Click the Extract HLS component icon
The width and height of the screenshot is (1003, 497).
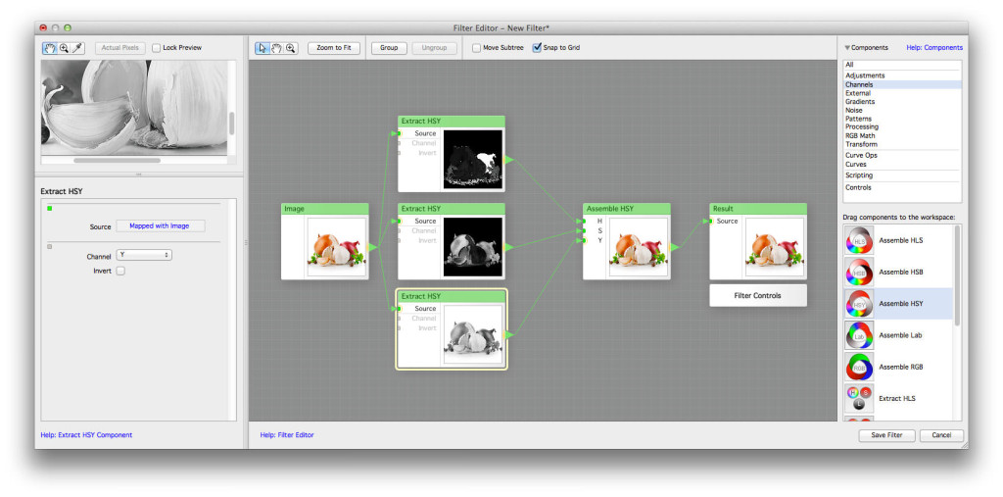[859, 398]
